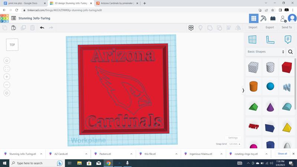Undo the last action

[x=42, y=28]
